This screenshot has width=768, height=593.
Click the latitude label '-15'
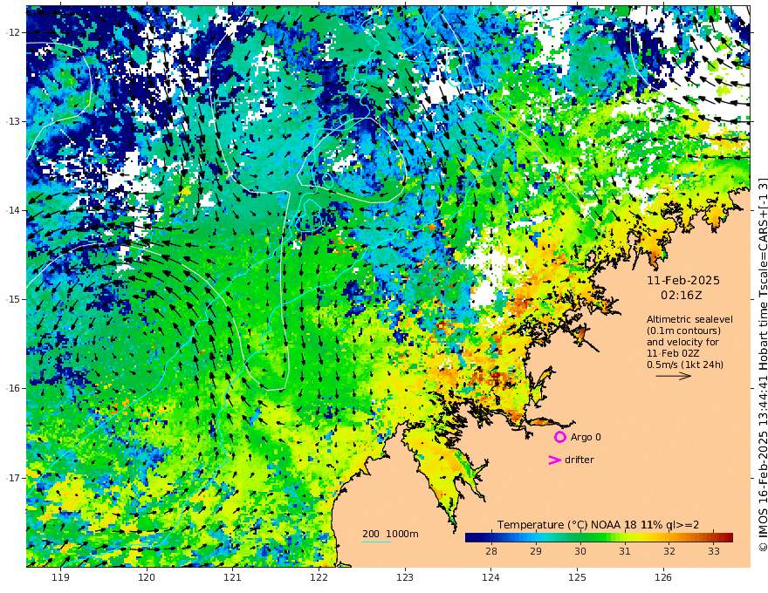(13, 299)
